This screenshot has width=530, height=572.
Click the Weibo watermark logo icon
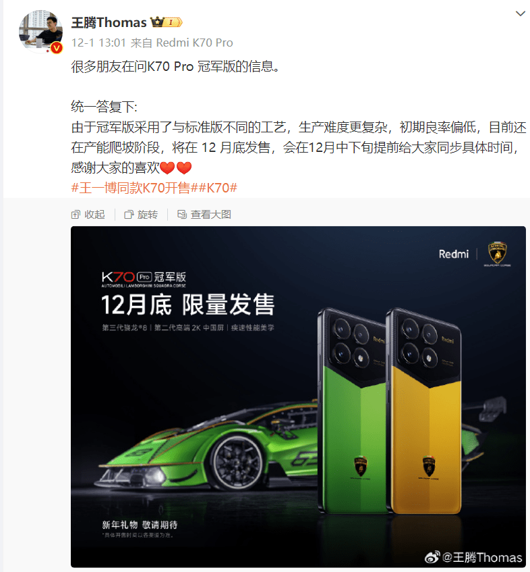tap(432, 557)
